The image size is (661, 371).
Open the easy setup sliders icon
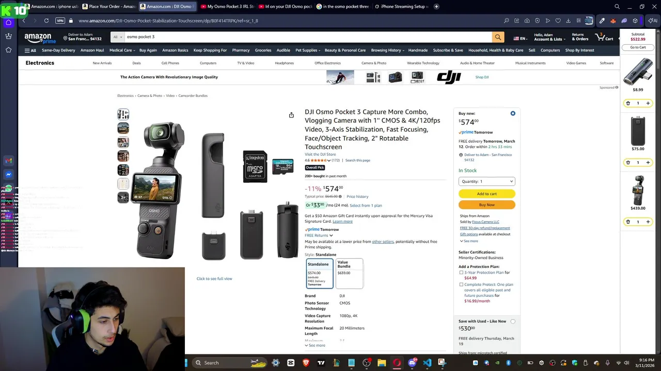click(x=578, y=21)
